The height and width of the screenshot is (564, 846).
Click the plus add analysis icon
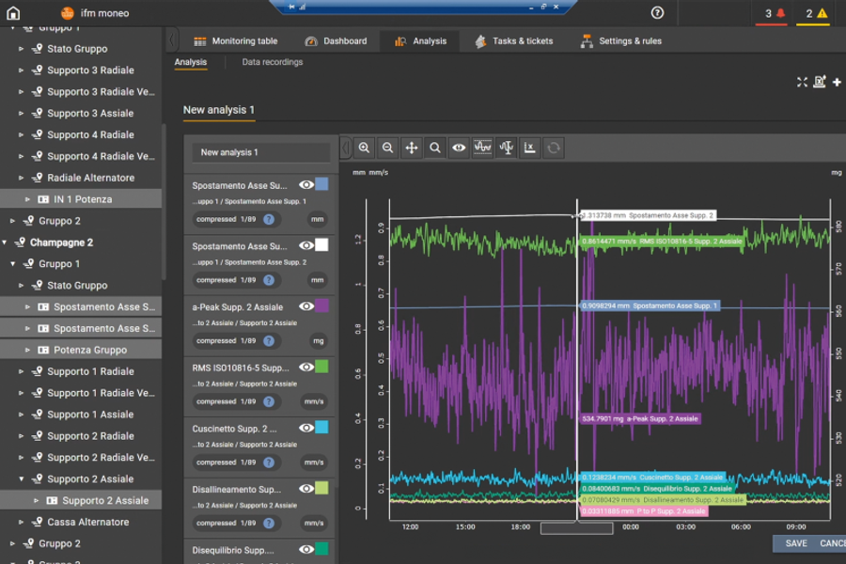coord(837,82)
